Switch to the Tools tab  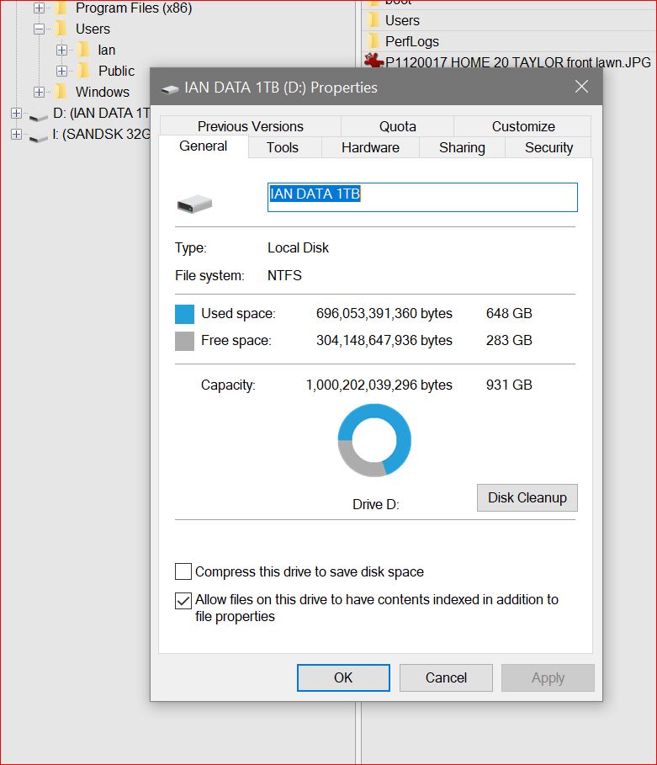[283, 147]
